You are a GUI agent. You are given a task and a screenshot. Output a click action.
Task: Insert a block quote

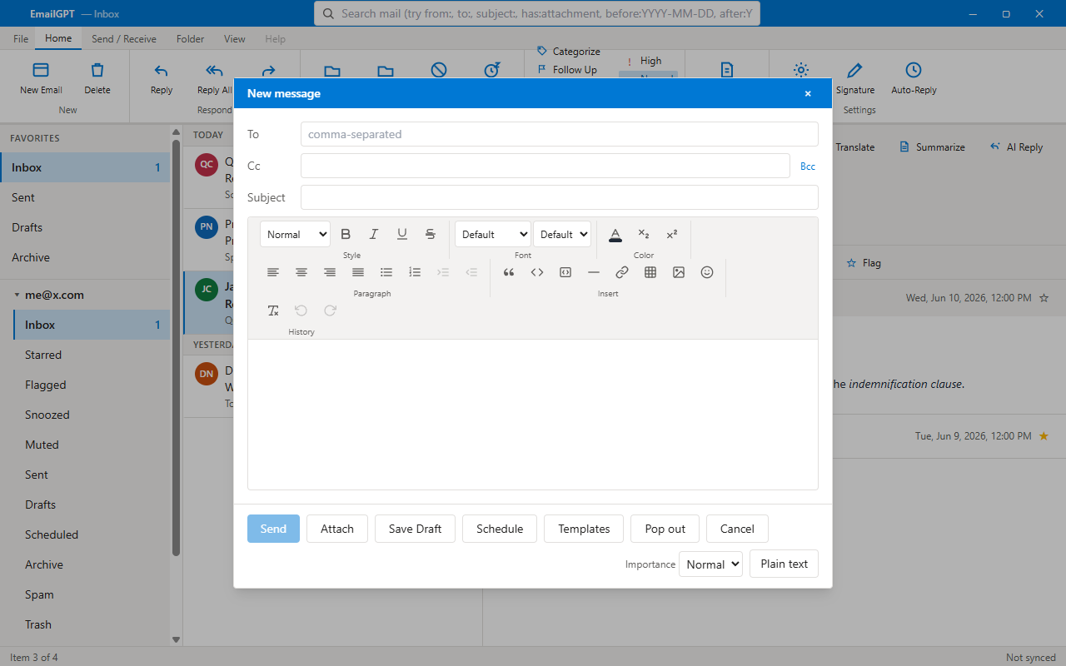pyautogui.click(x=509, y=272)
